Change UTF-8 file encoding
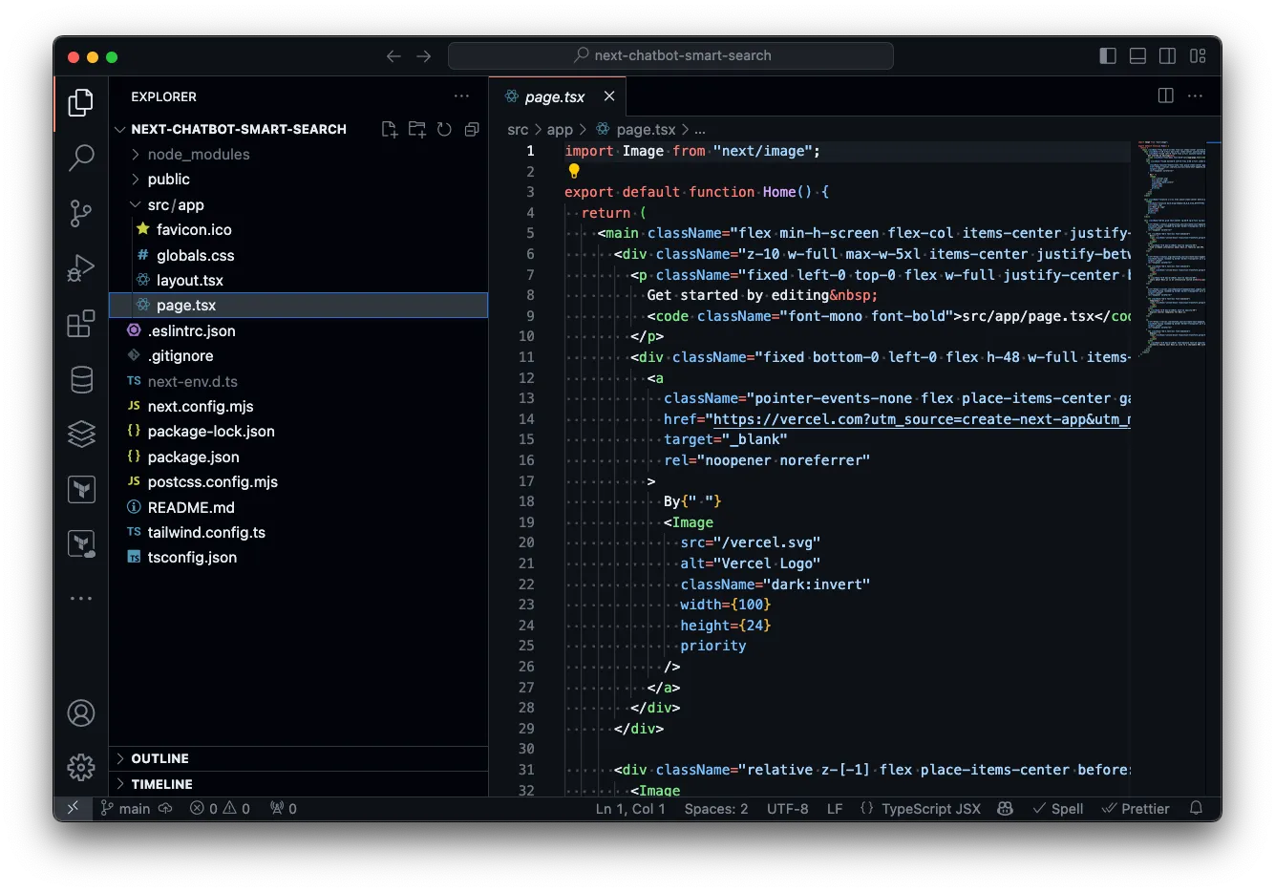1275x892 pixels. coord(788,808)
